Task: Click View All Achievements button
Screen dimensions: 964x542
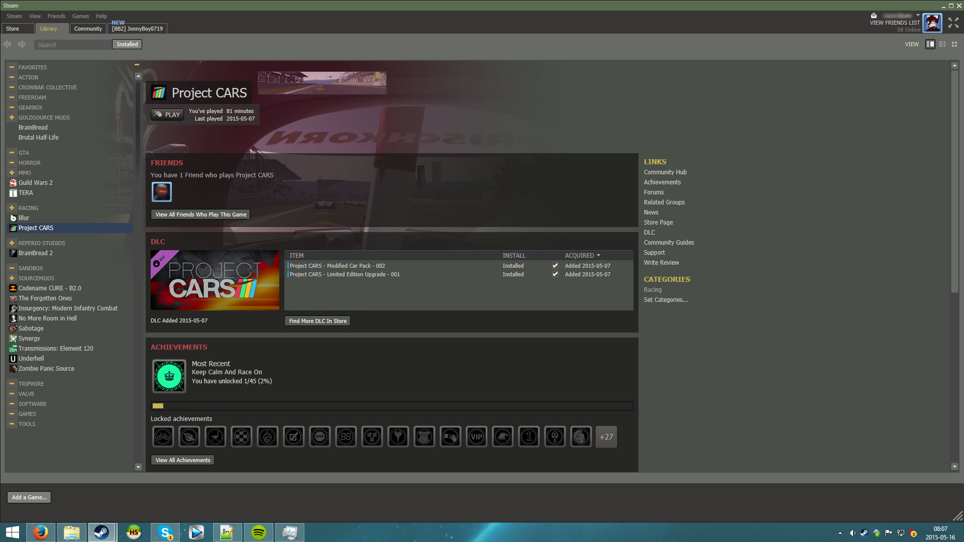Action: [183, 460]
